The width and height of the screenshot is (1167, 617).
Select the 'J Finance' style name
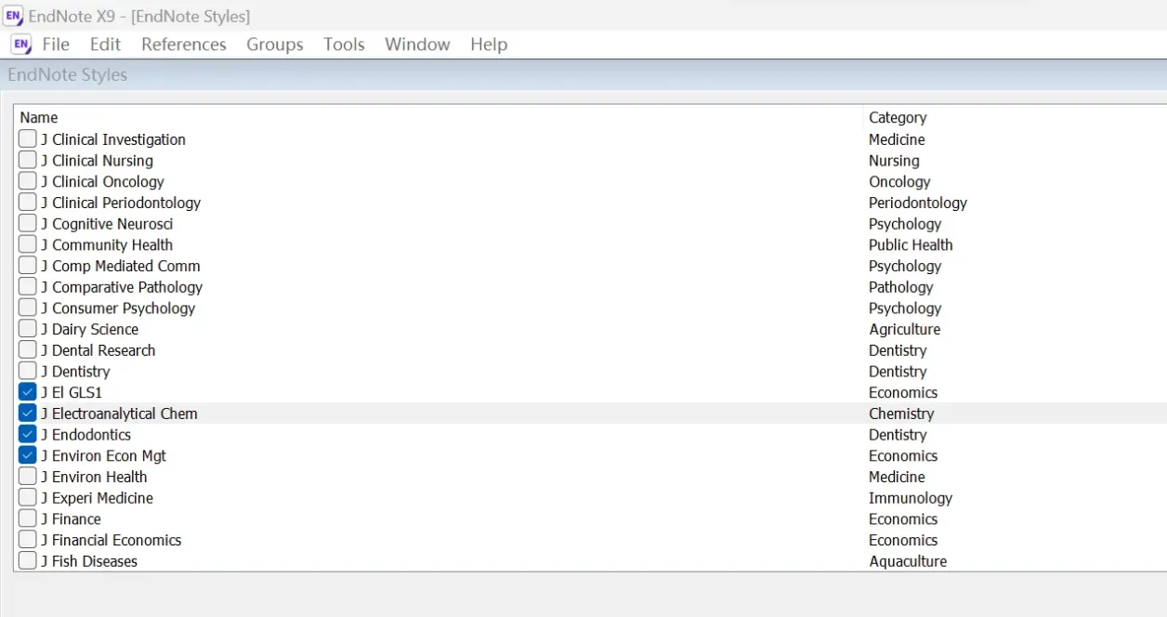point(72,519)
